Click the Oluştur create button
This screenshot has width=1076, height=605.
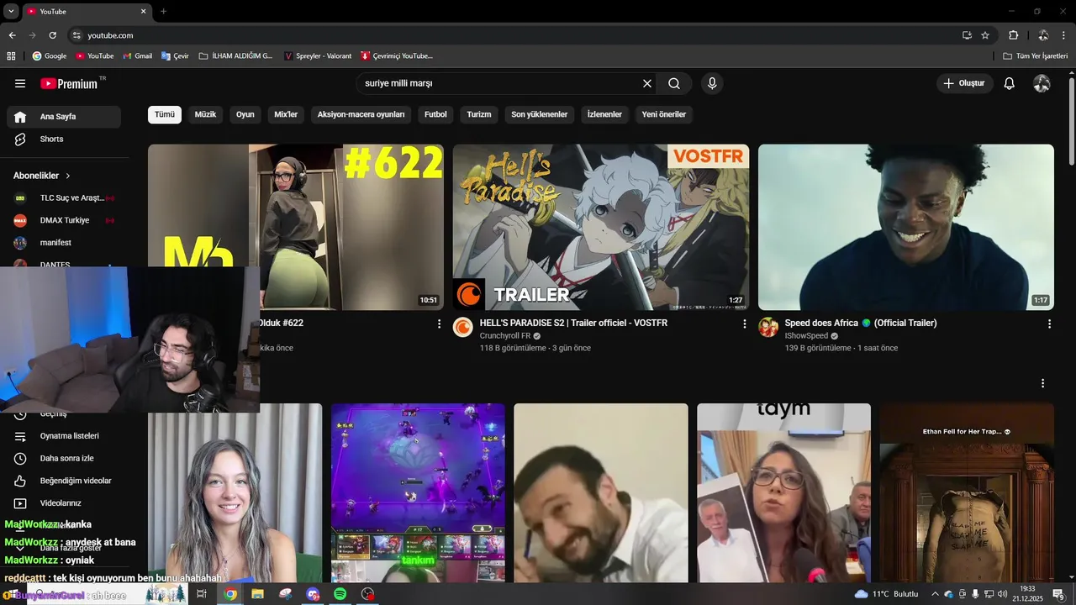964,83
